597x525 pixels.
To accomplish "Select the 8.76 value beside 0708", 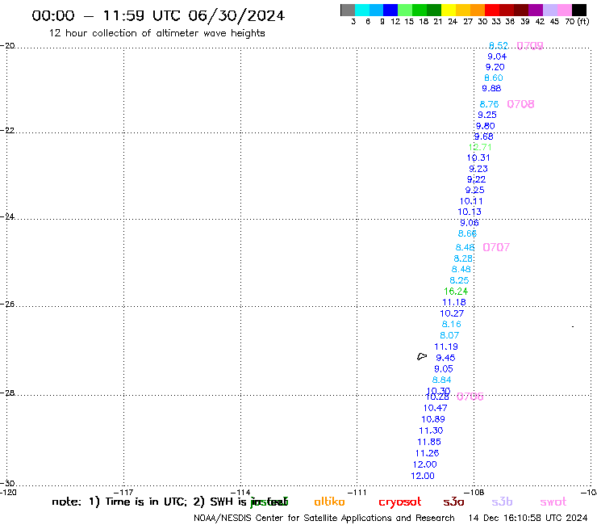I will (489, 104).
